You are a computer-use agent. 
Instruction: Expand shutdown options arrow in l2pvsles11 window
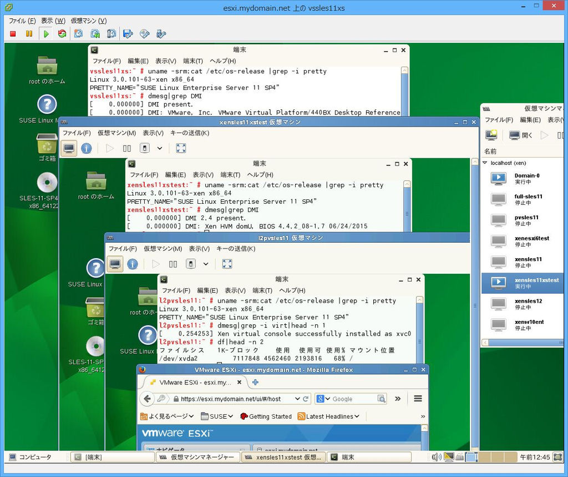[206, 264]
